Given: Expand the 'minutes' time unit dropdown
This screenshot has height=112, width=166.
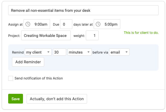Looking at the screenshot, I should (79, 52).
